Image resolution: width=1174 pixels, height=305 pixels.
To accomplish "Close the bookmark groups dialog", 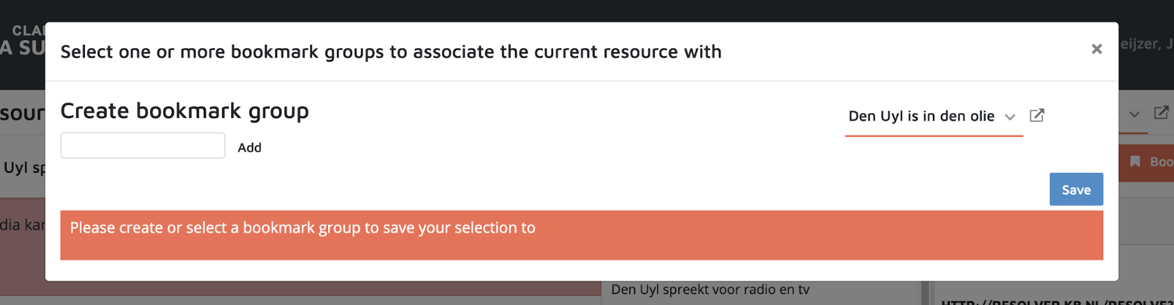I will pyautogui.click(x=1096, y=49).
